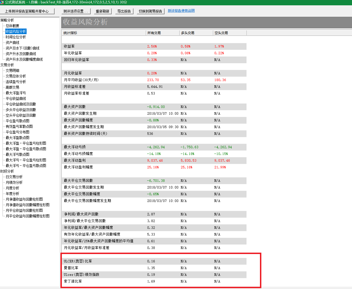Open 月平仓收益与回撤柱形图 item
352x289 pixels.
(x=24, y=210)
